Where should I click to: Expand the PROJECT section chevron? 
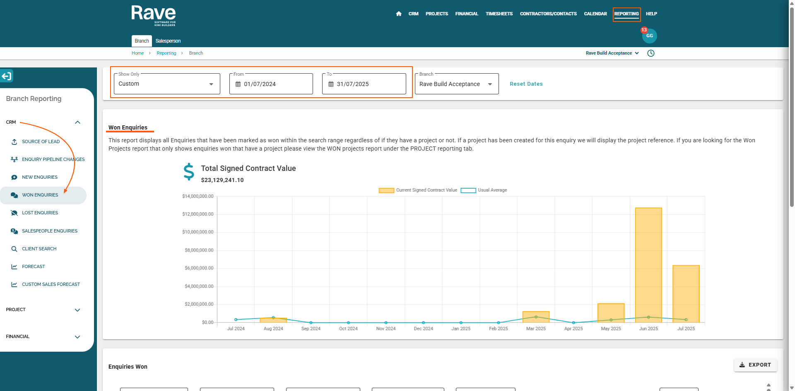pyautogui.click(x=77, y=310)
